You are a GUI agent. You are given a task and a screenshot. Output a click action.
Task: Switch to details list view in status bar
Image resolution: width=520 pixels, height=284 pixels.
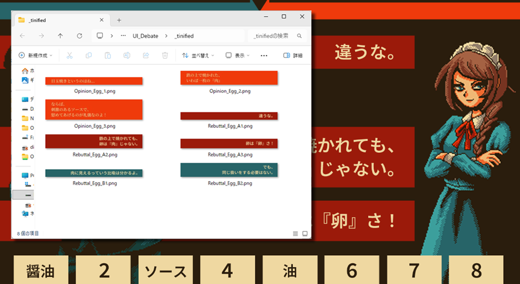tap(296, 233)
